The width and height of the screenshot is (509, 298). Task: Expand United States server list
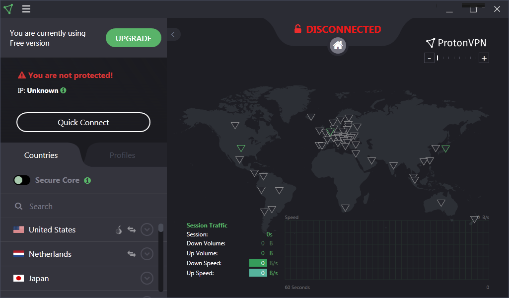pos(147,230)
